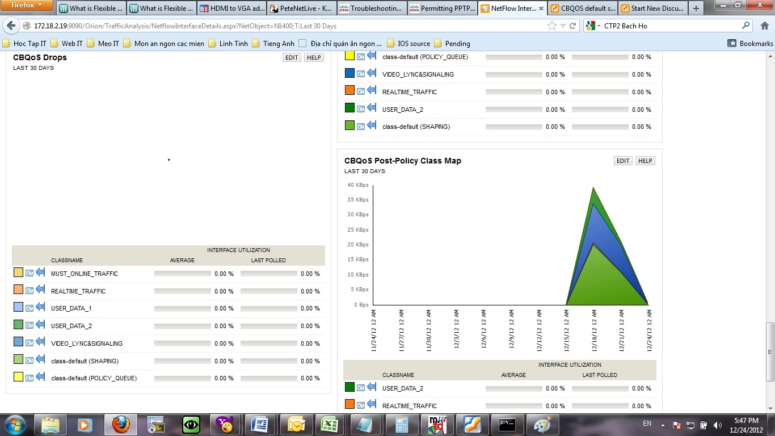Screen dimensions: 775x436
Task: Click CM icon beside USER_DATA_1
Action: 30,308
